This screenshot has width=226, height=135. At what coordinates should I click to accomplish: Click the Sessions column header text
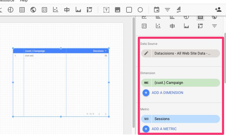pos(98,51)
